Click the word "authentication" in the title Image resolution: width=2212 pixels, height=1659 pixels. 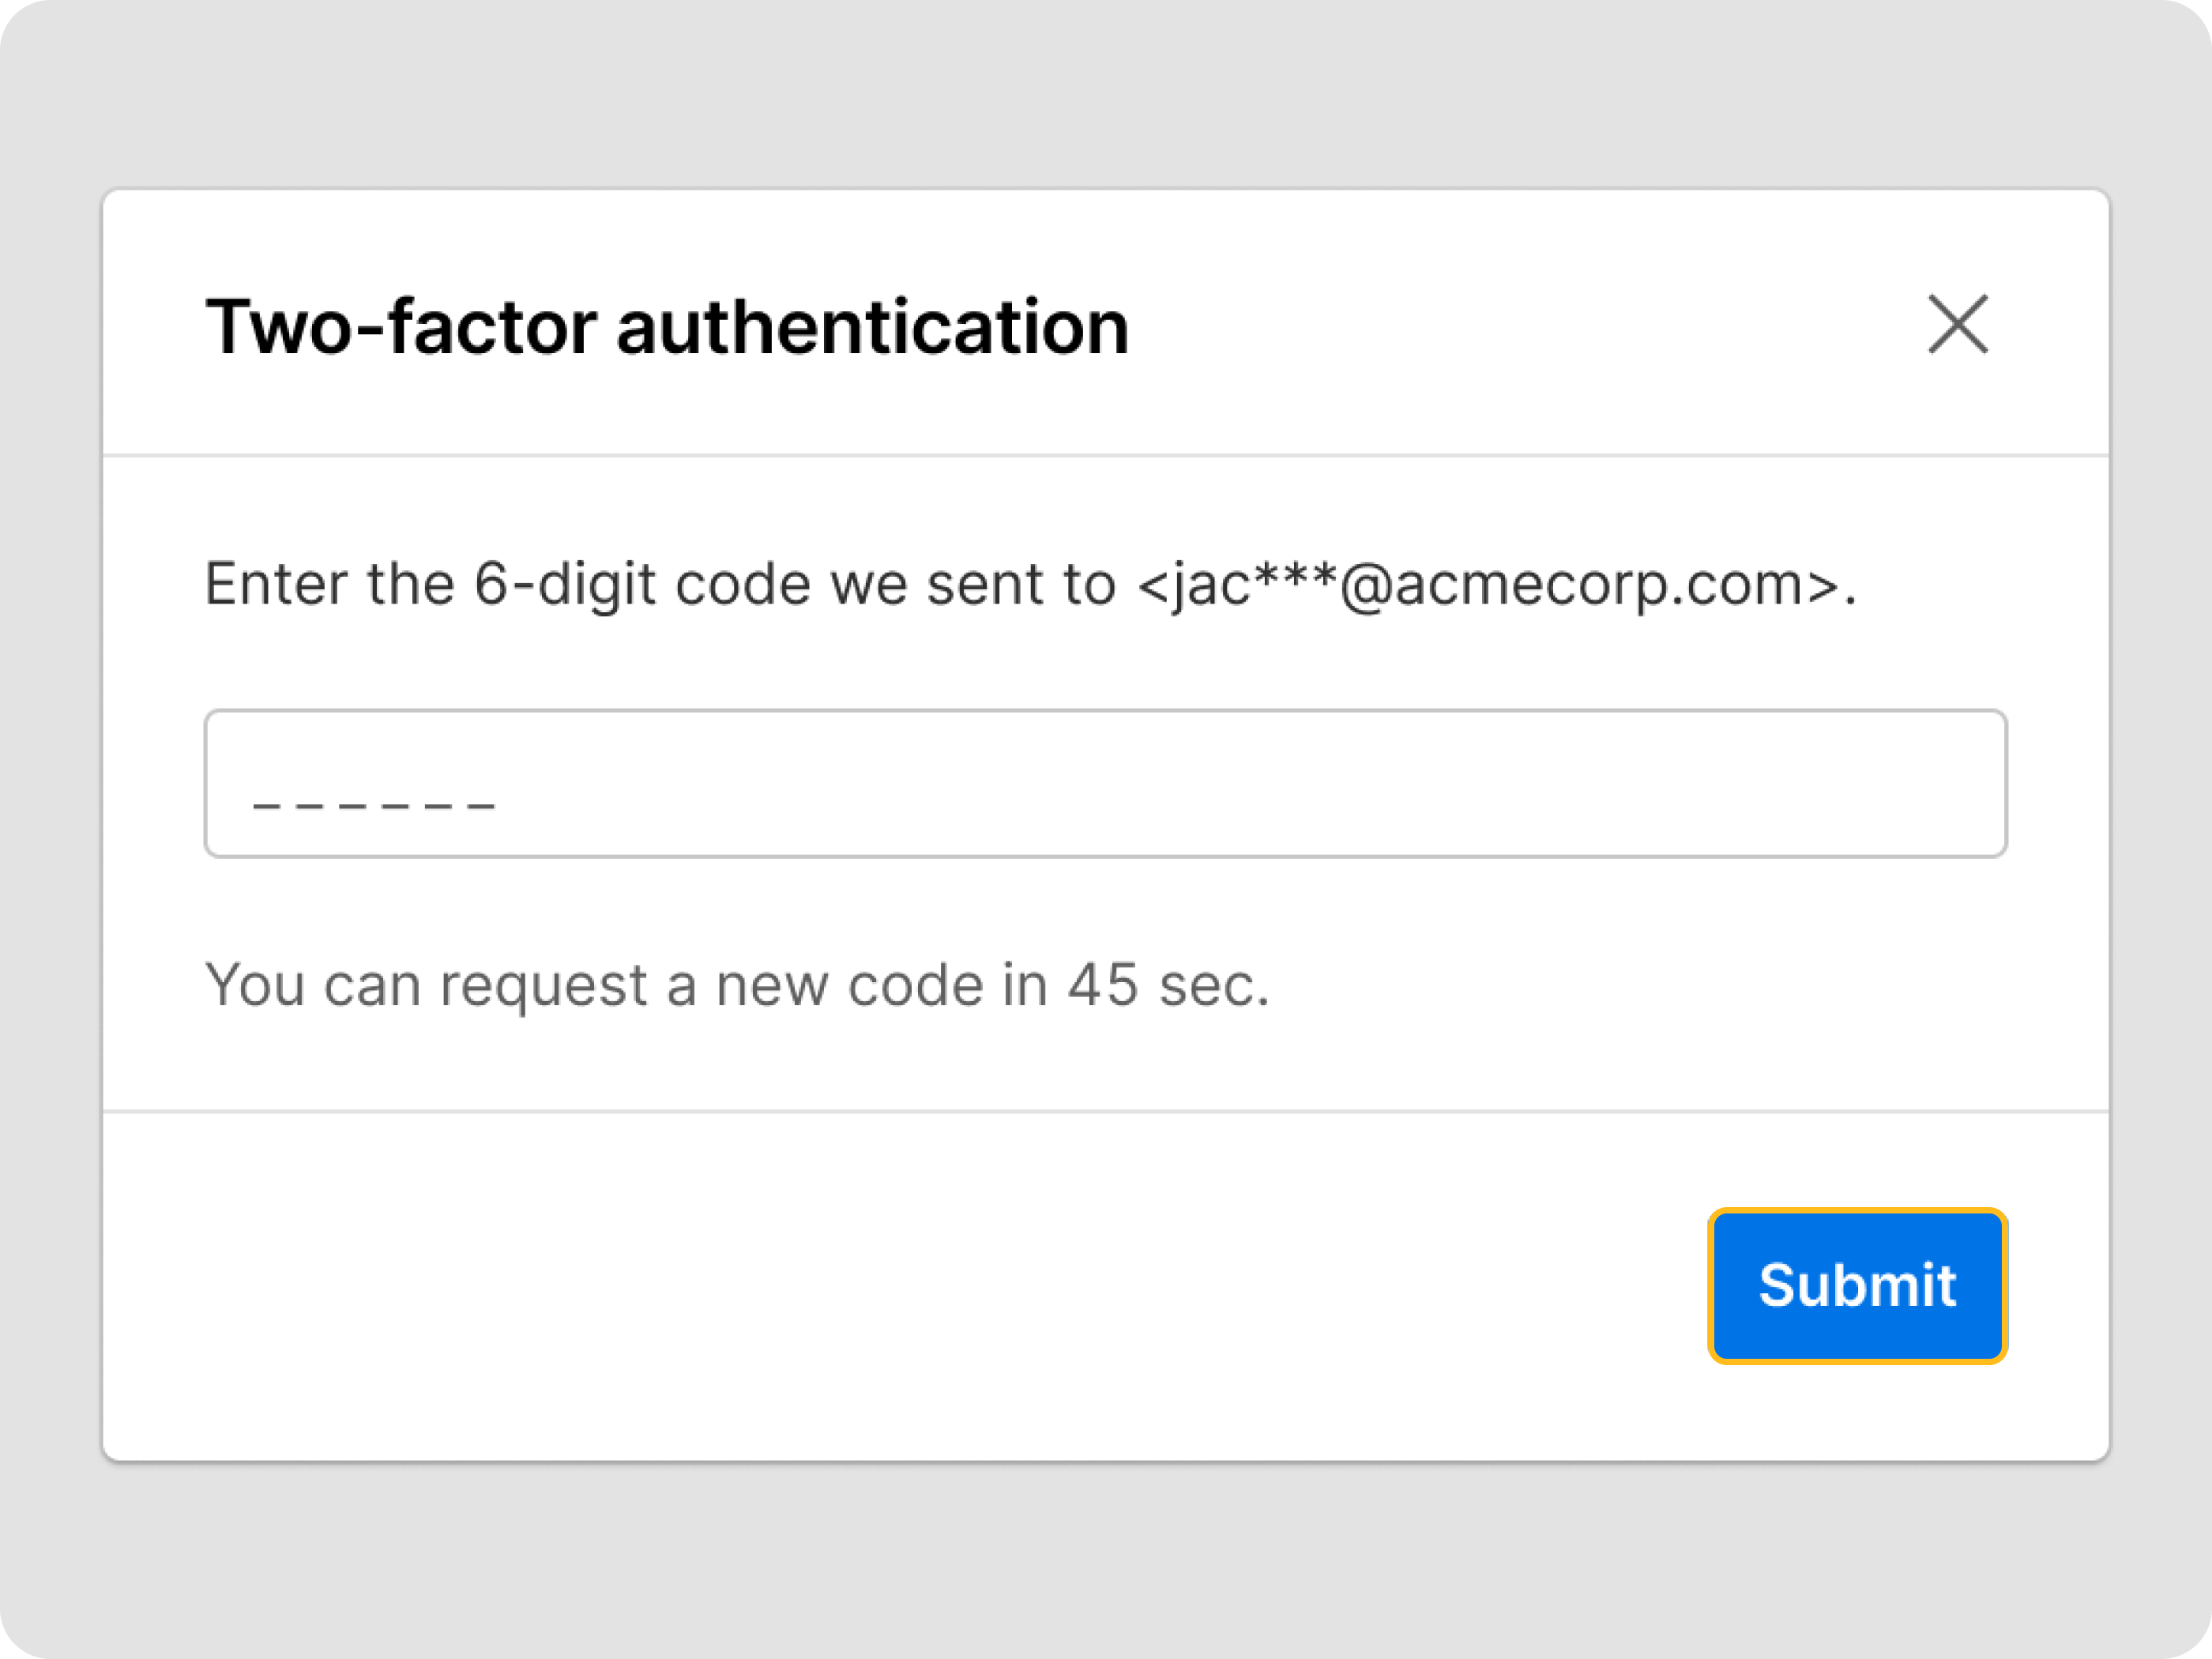[872, 327]
